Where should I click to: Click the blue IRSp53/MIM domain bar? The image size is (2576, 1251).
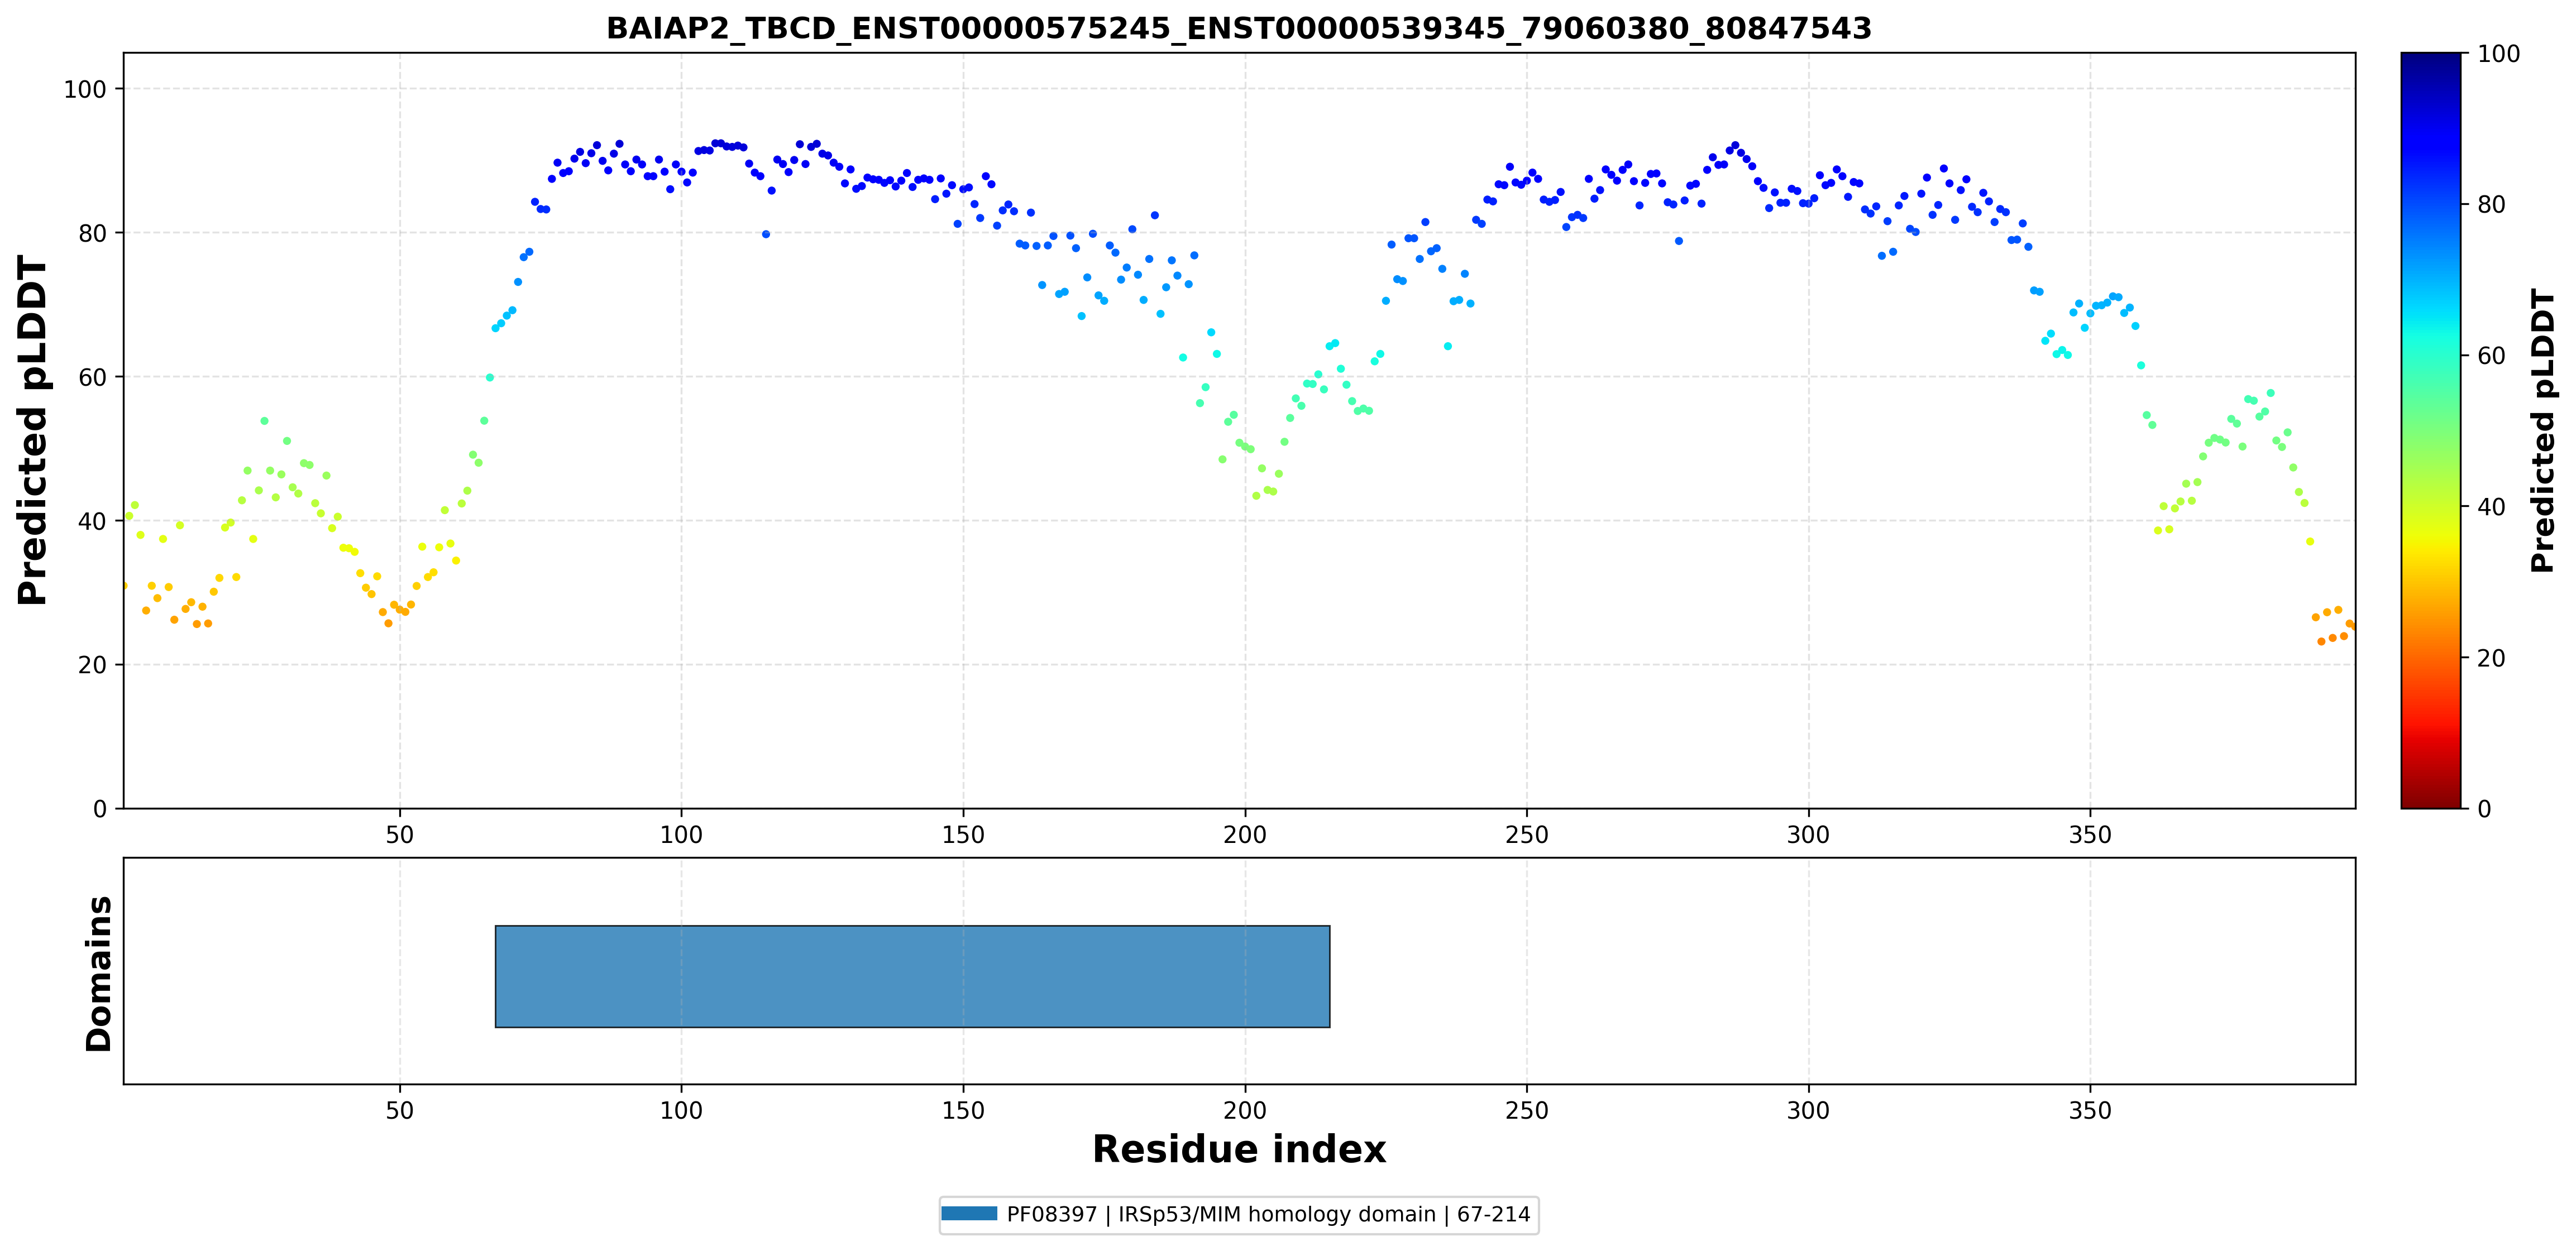coord(912,976)
